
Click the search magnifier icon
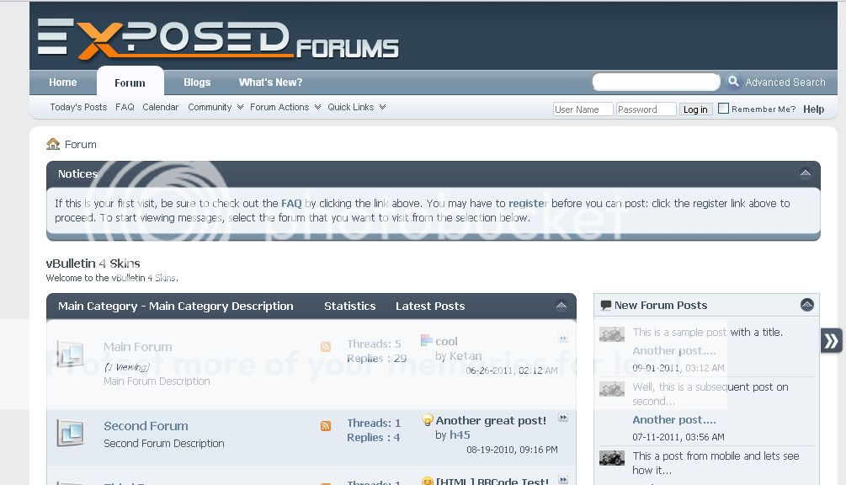[x=733, y=82]
